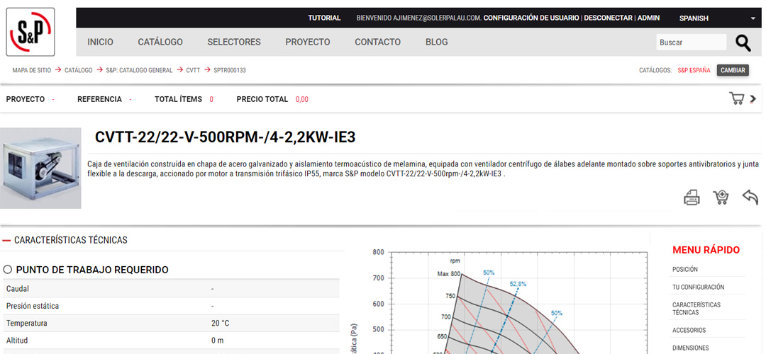Click the back arrow return icon
The image size is (766, 354).
click(x=750, y=197)
